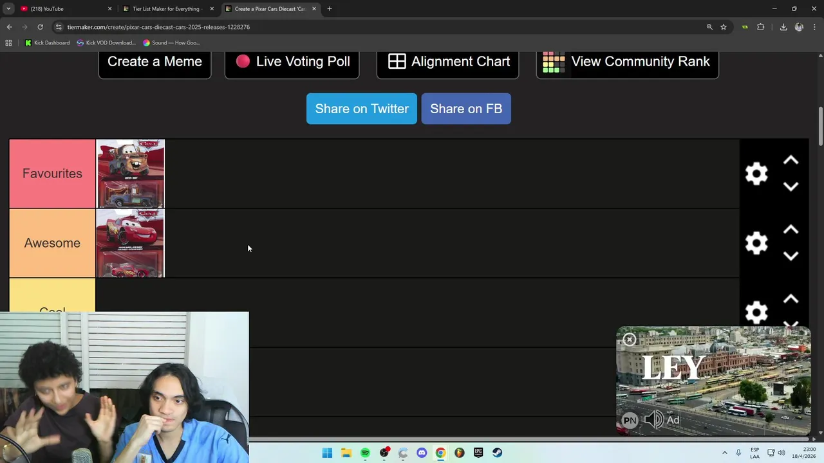The height and width of the screenshot is (463, 824).
Task: Open the Sound — How Goo... bookmark
Action: coord(172,43)
